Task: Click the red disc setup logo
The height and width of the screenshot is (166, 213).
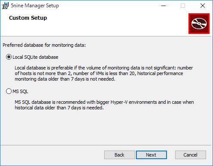Action: click(x=199, y=24)
